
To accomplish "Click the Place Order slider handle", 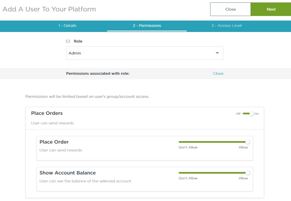I will 247,142.
